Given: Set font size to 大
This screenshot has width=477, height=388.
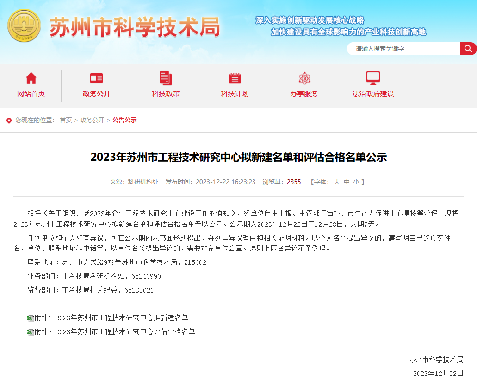Looking at the screenshot, I should coord(337,182).
